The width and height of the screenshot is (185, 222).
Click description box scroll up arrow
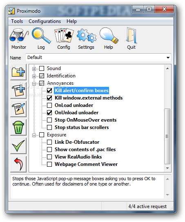pyautogui.click(x=167, y=179)
